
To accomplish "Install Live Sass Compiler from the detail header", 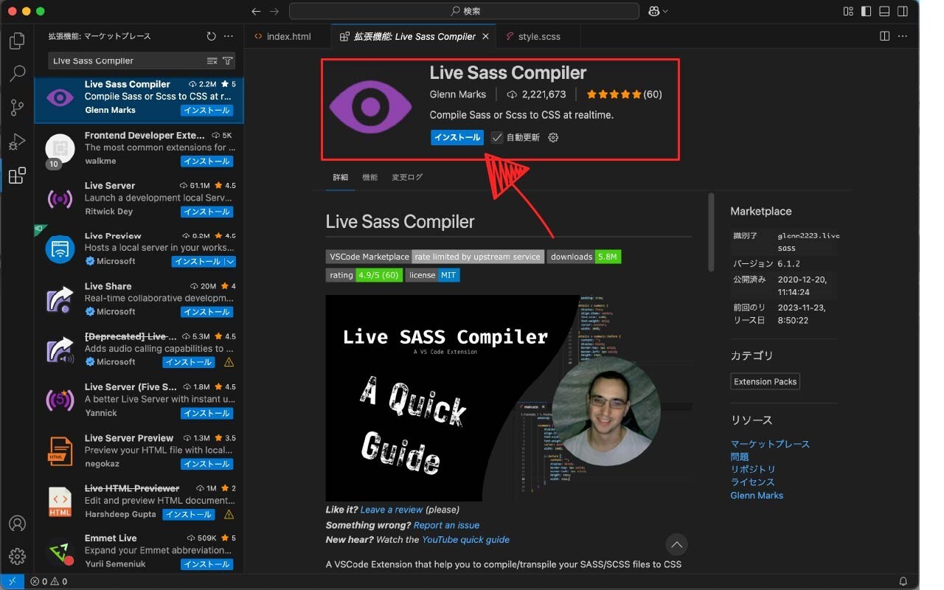I will (x=457, y=137).
